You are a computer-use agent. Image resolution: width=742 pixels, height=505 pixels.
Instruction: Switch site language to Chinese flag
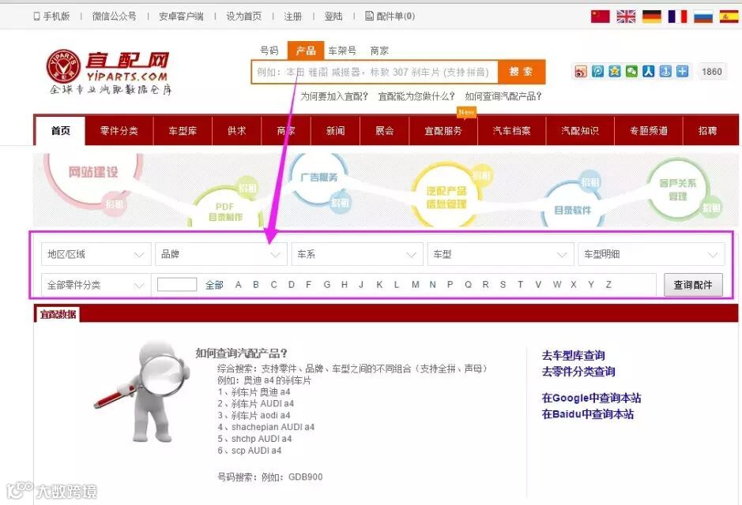[x=600, y=17]
